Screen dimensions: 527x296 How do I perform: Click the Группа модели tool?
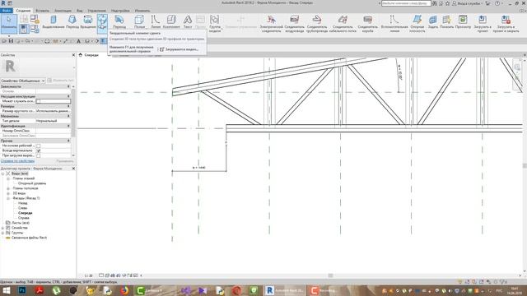click(x=215, y=24)
